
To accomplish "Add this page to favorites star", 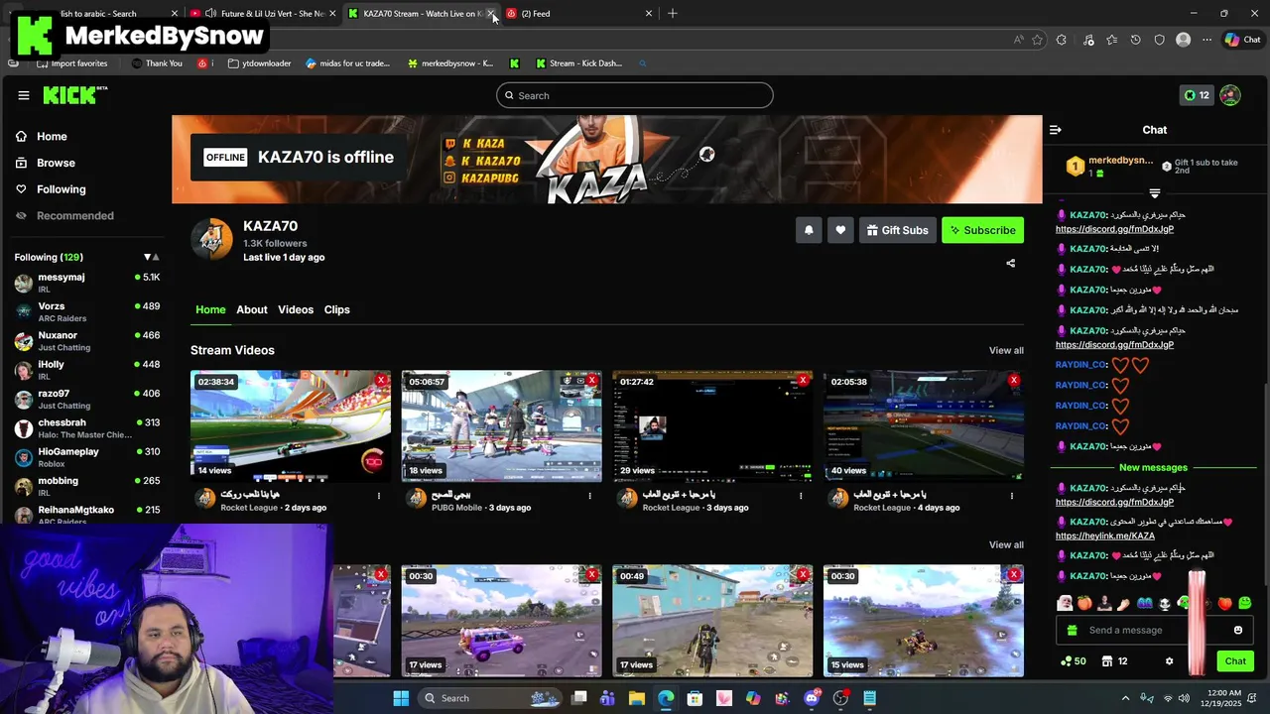I will point(1037,40).
